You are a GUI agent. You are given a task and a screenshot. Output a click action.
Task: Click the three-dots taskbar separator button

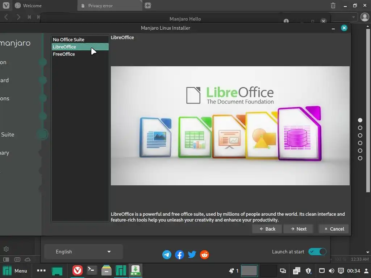[x=41, y=270]
